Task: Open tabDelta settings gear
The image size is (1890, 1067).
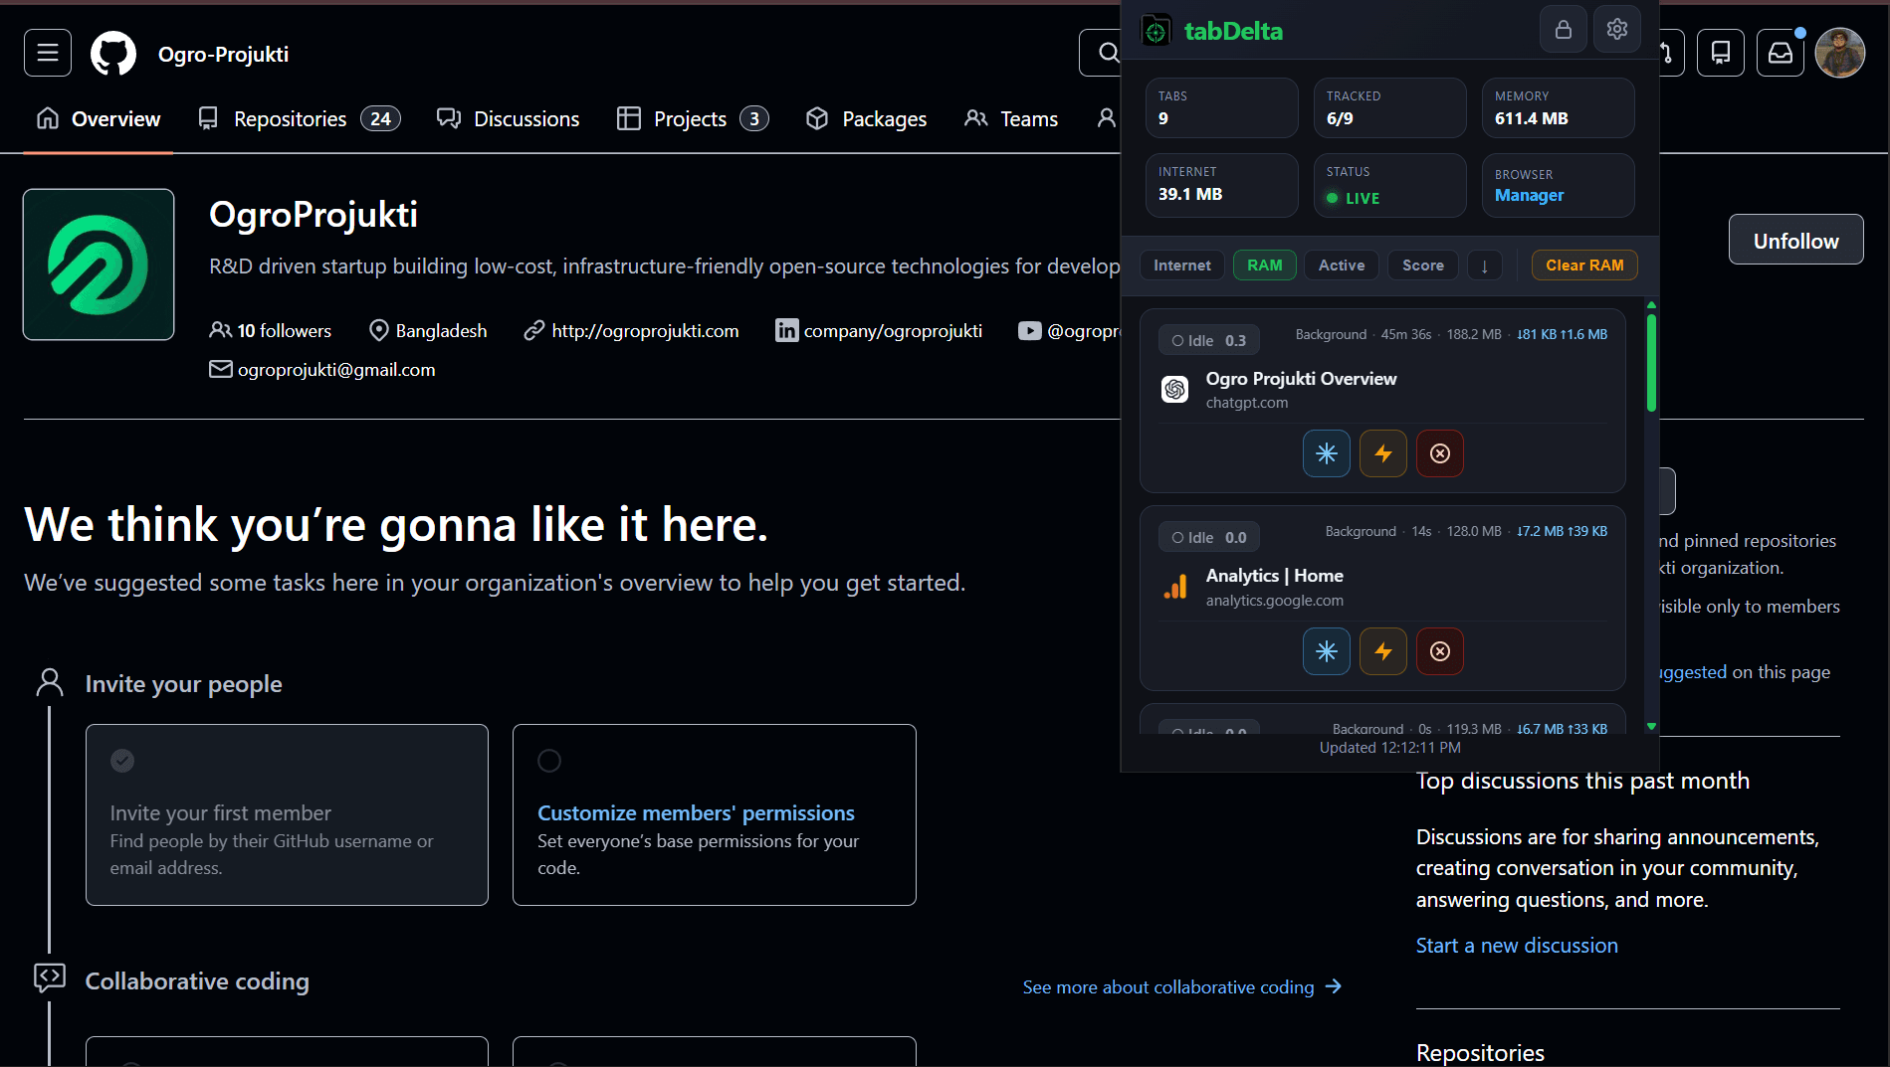Action: tap(1617, 29)
